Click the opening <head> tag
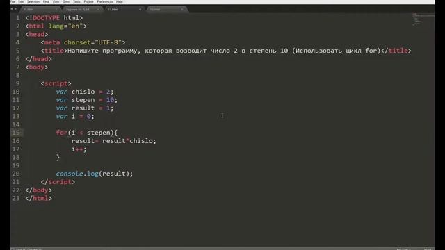 point(37,34)
